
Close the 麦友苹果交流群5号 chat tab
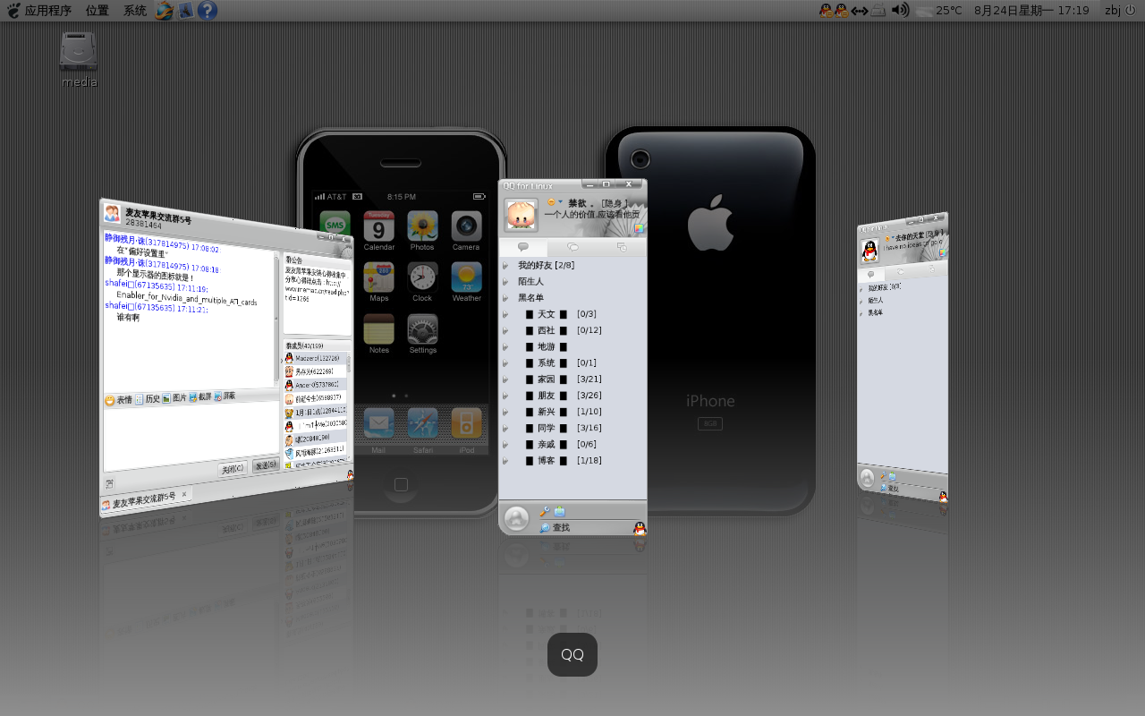pos(184,494)
